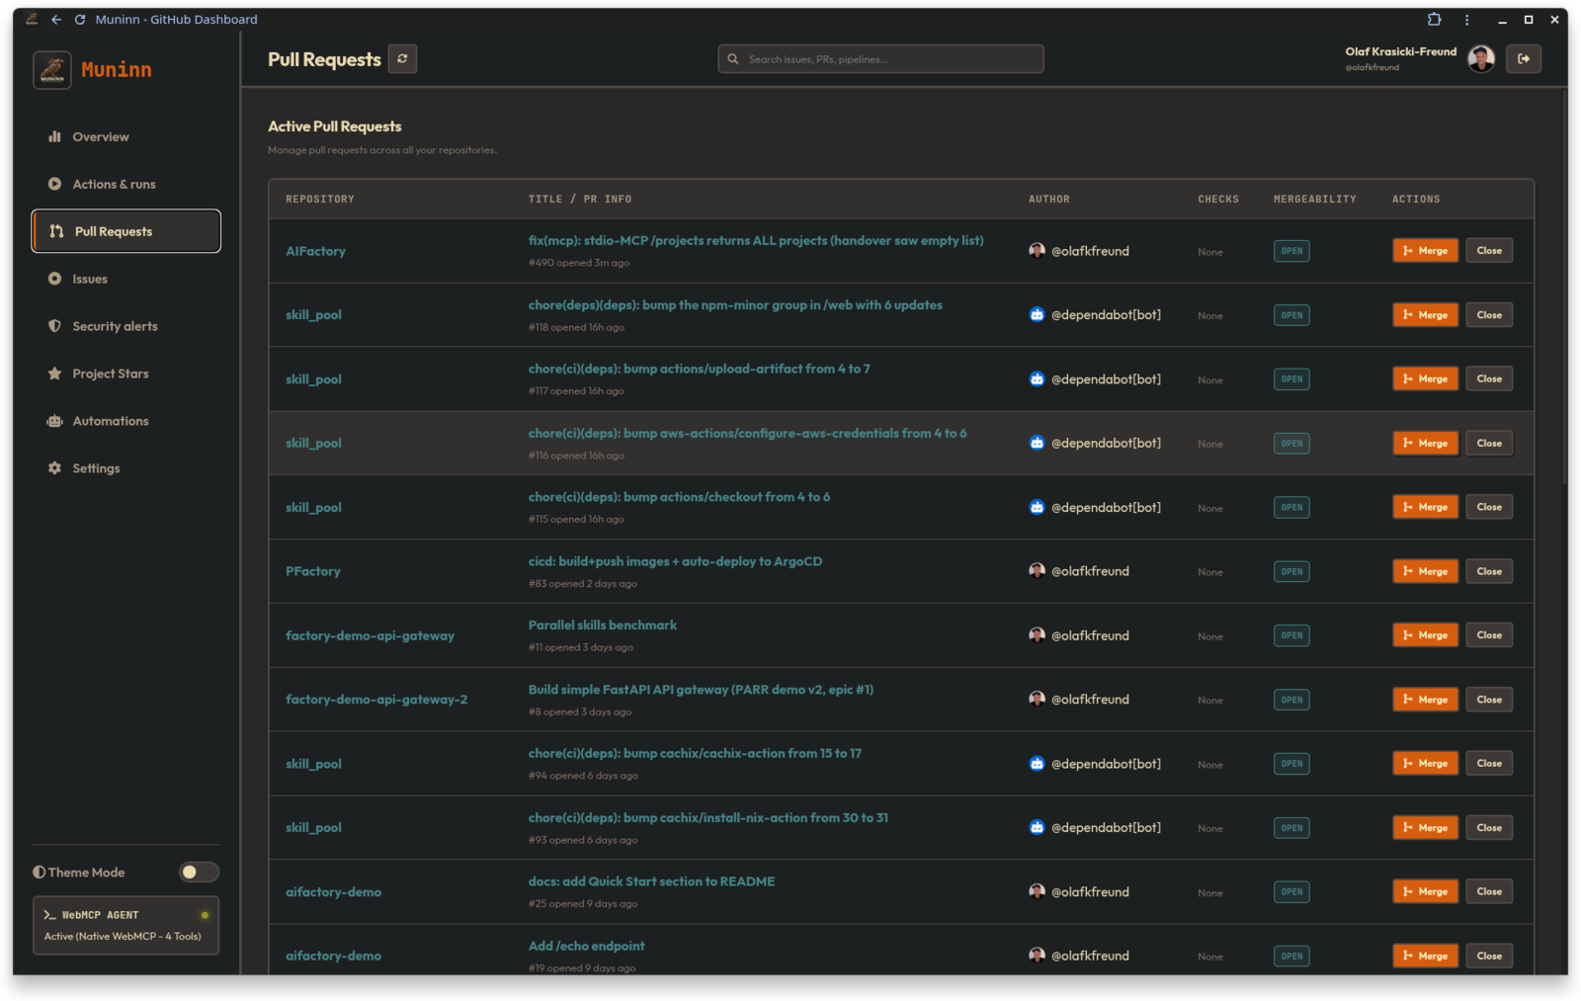Open the Automations page
Screen dimensions: 1581x1001
tap(126, 421)
